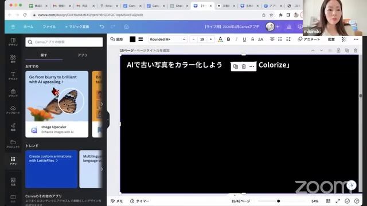367x206 pixels.
Task: Undo the last action
Action: coord(102,27)
